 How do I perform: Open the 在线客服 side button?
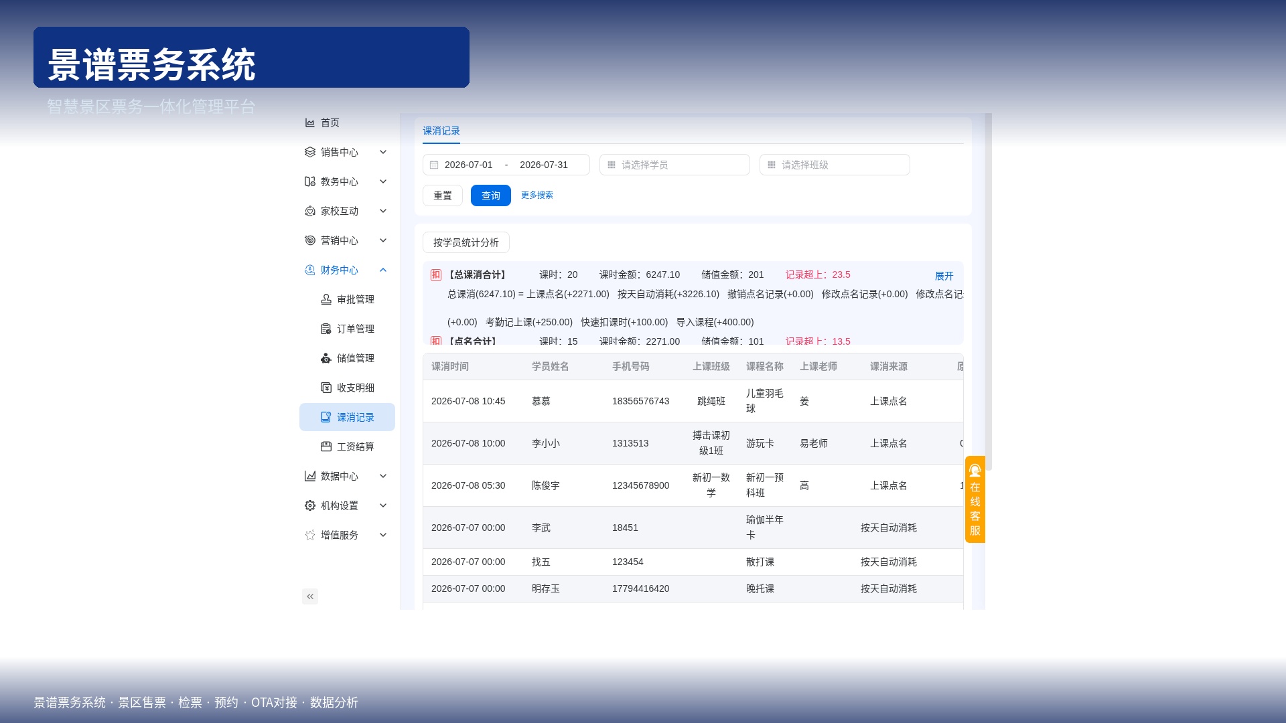pos(975,499)
